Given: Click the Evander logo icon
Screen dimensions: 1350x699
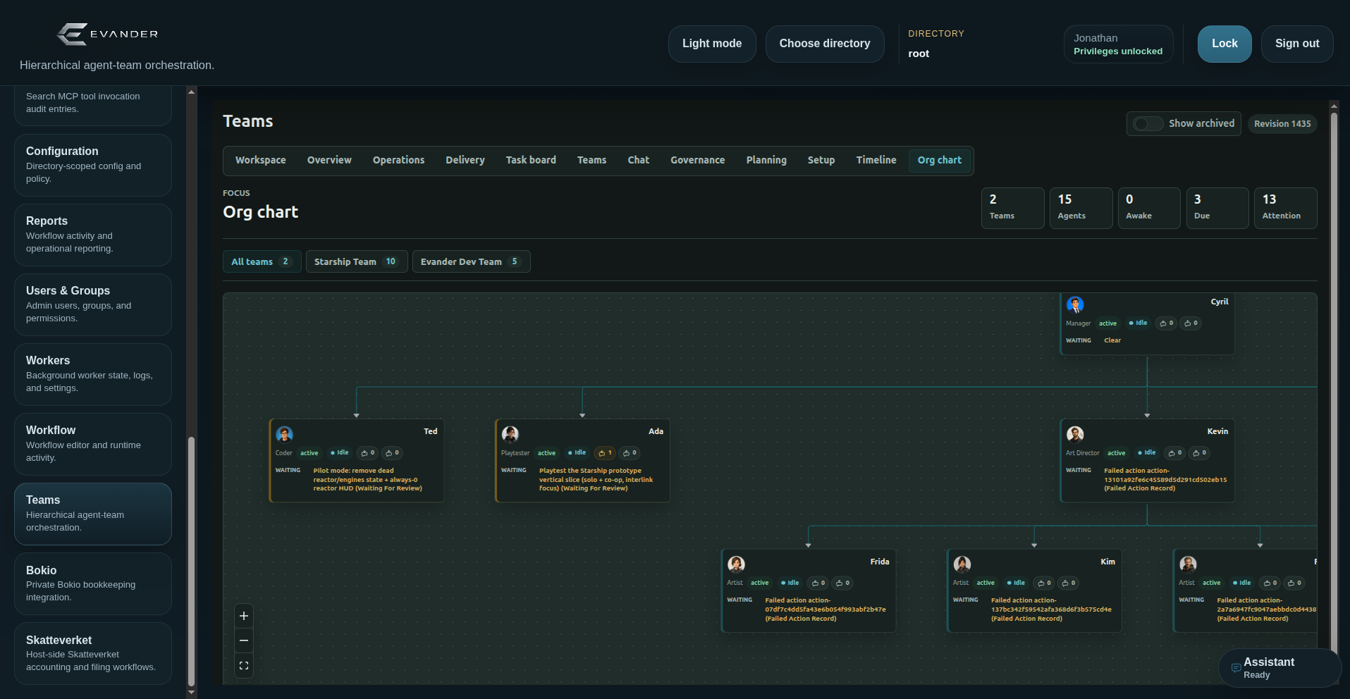Looking at the screenshot, I should (72, 34).
